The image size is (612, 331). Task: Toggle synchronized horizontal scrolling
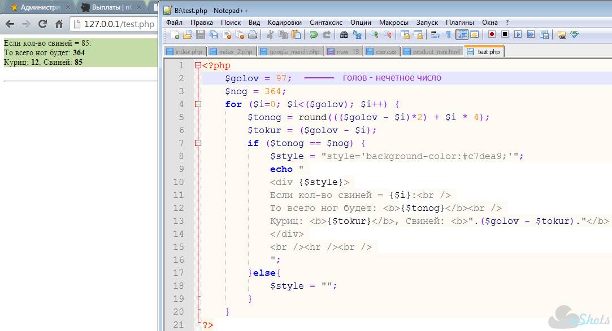tap(418, 35)
